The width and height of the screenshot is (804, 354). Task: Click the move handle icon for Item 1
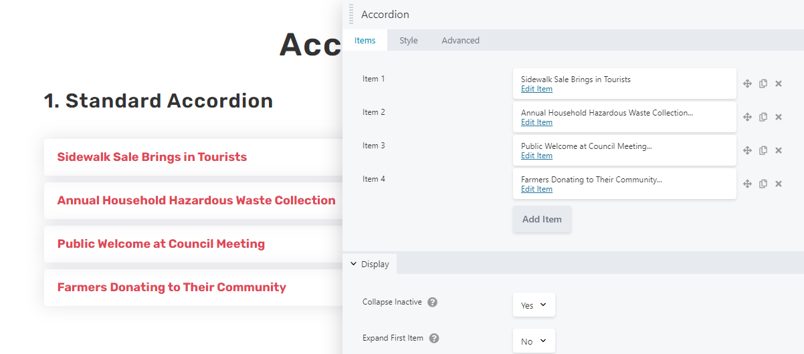pos(748,83)
